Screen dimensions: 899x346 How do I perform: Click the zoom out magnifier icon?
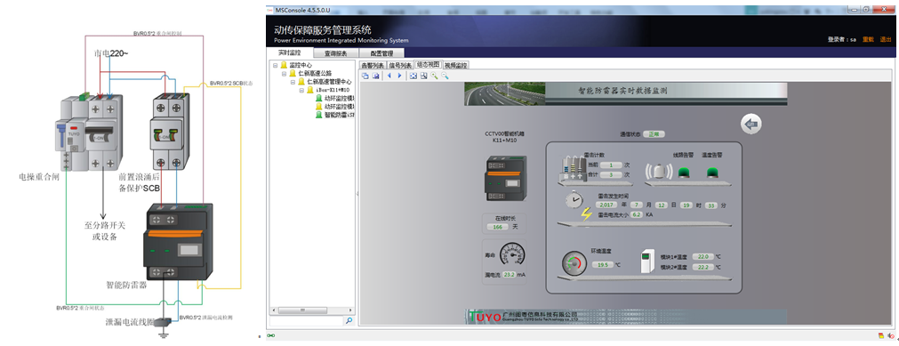point(445,76)
